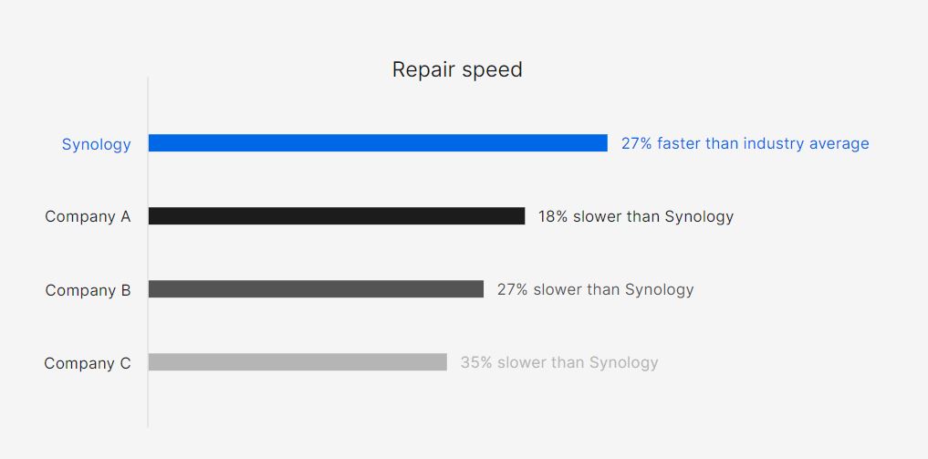Click the right end of Company A bar
Viewport: 928px width, 459px height.
coord(521,216)
